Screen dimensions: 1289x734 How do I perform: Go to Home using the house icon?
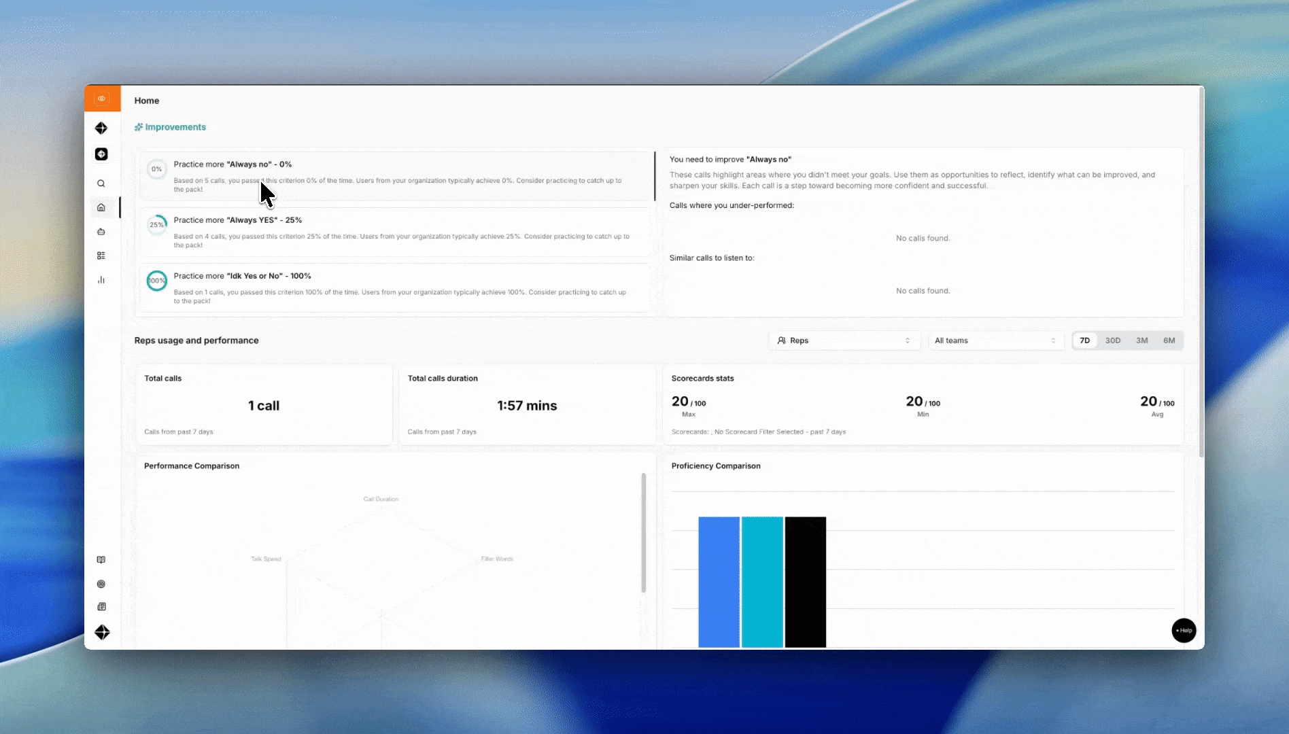coord(101,207)
